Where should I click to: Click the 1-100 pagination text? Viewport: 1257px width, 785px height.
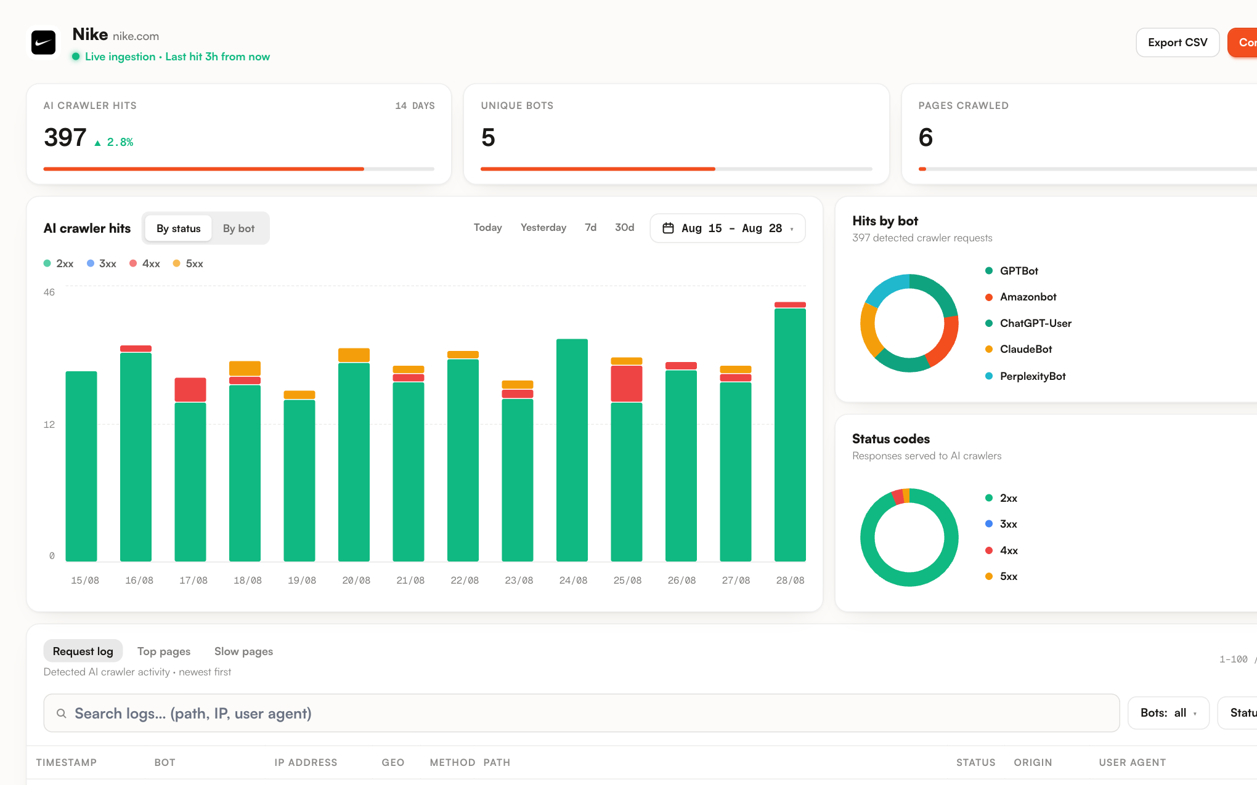tap(1233, 659)
